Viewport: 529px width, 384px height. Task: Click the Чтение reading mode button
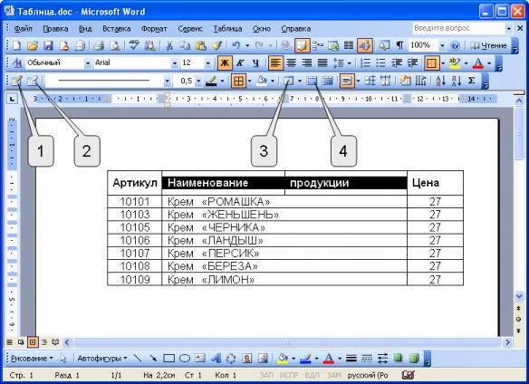(489, 45)
